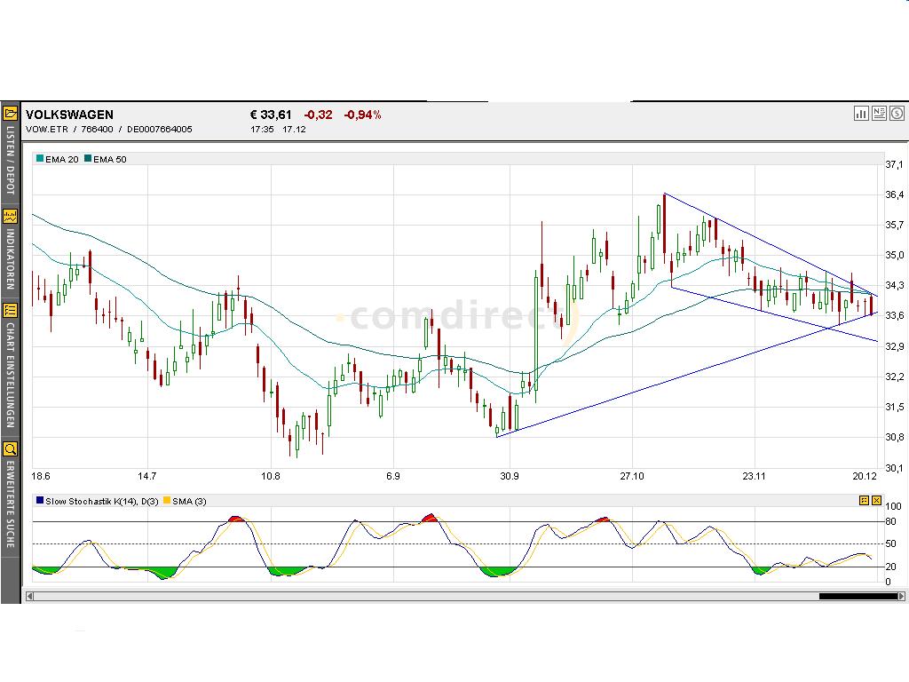Click the SMA (3) yellow legend swatch
The height and width of the screenshot is (682, 909).
[167, 500]
